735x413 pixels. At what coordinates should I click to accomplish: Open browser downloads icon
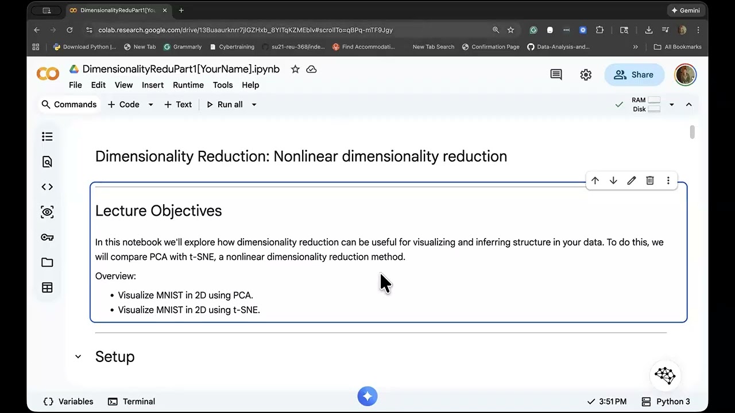(x=649, y=30)
